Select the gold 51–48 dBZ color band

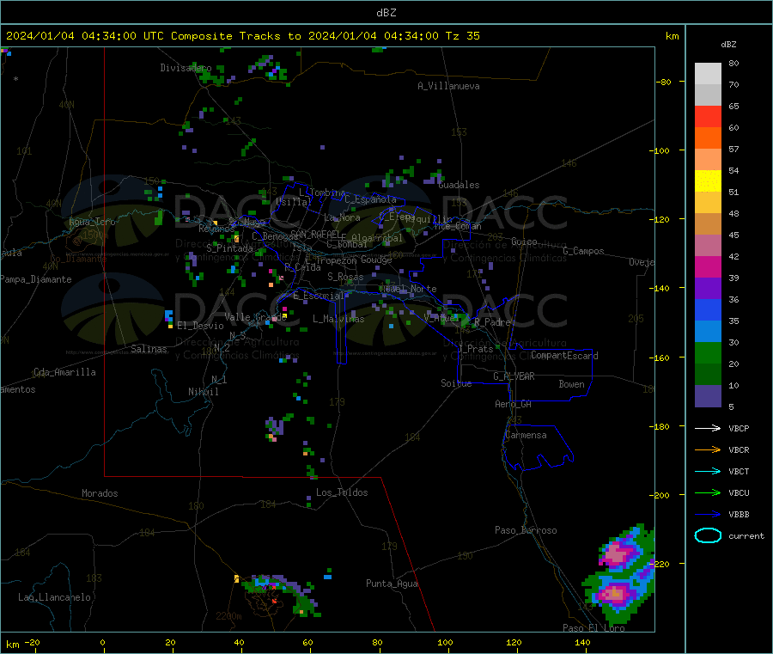[x=708, y=202]
